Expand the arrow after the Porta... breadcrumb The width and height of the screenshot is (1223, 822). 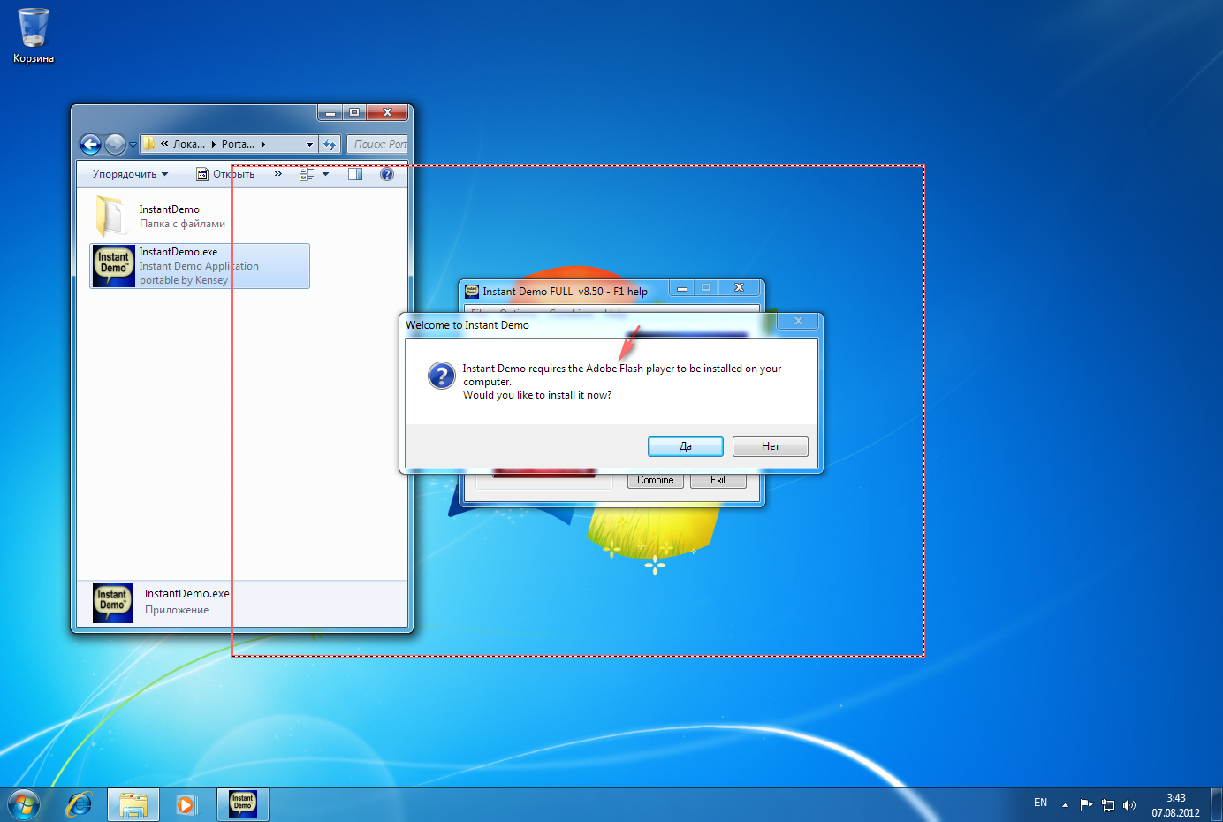[x=262, y=144]
